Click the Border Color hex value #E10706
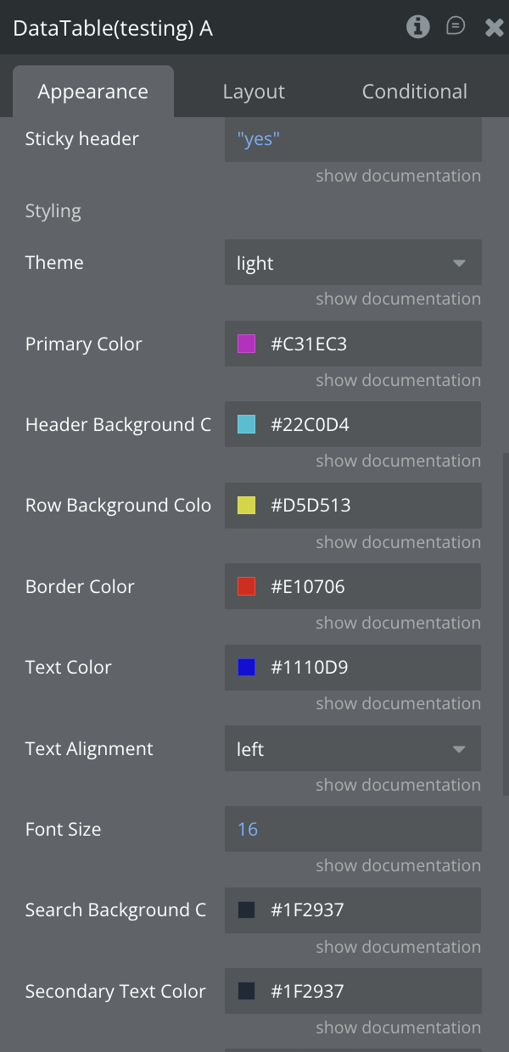 [x=308, y=586]
